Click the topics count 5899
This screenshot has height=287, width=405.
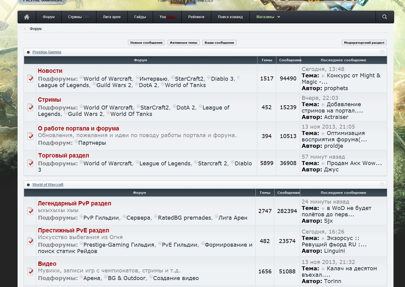coord(267,163)
